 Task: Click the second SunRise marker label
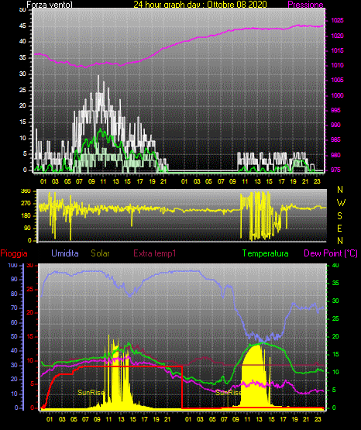click(229, 393)
